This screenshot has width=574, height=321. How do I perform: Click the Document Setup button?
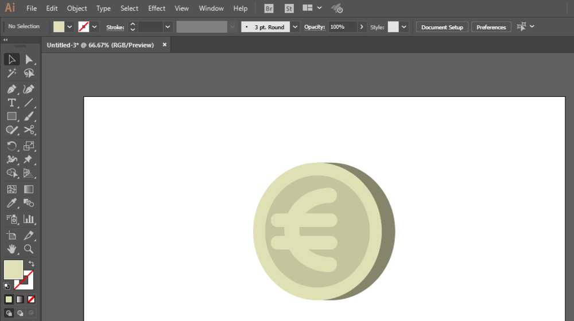coord(442,27)
